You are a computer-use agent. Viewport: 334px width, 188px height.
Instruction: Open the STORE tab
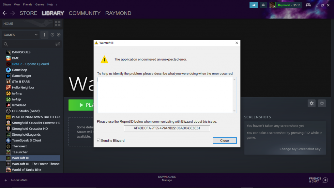point(28,13)
